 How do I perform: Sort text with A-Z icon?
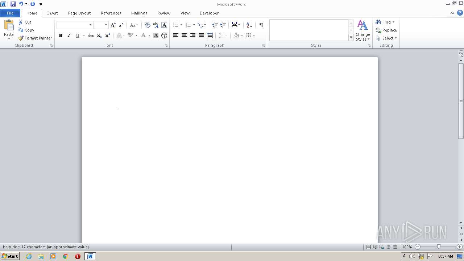[249, 25]
